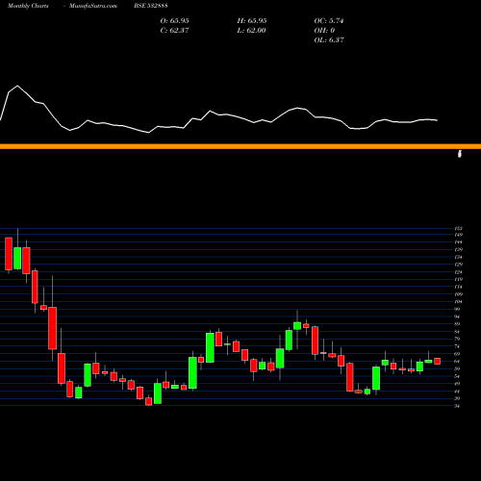Click the 114 price axis label

[x=459, y=287]
